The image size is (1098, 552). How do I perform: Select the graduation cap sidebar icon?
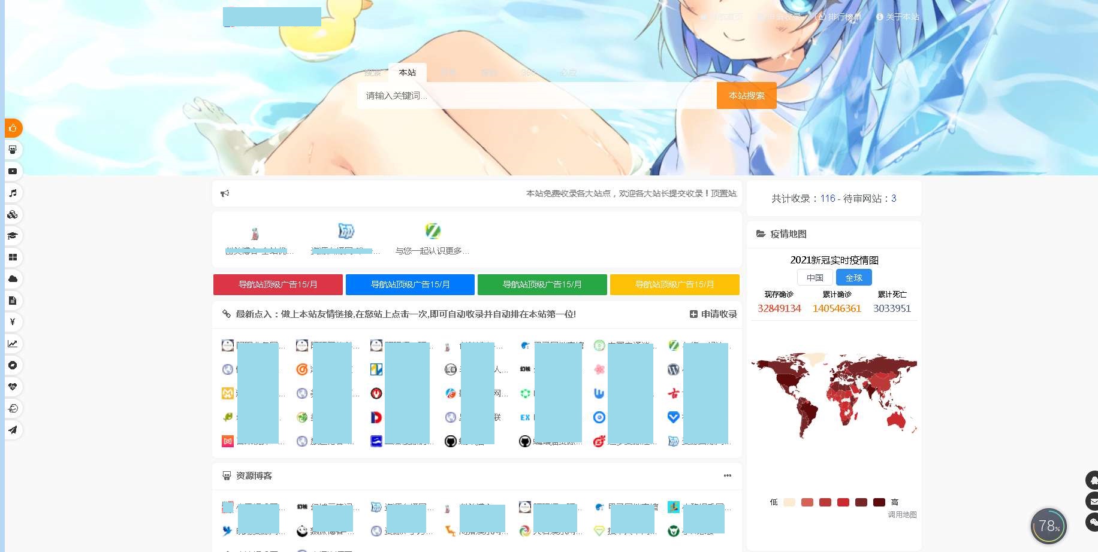(13, 236)
